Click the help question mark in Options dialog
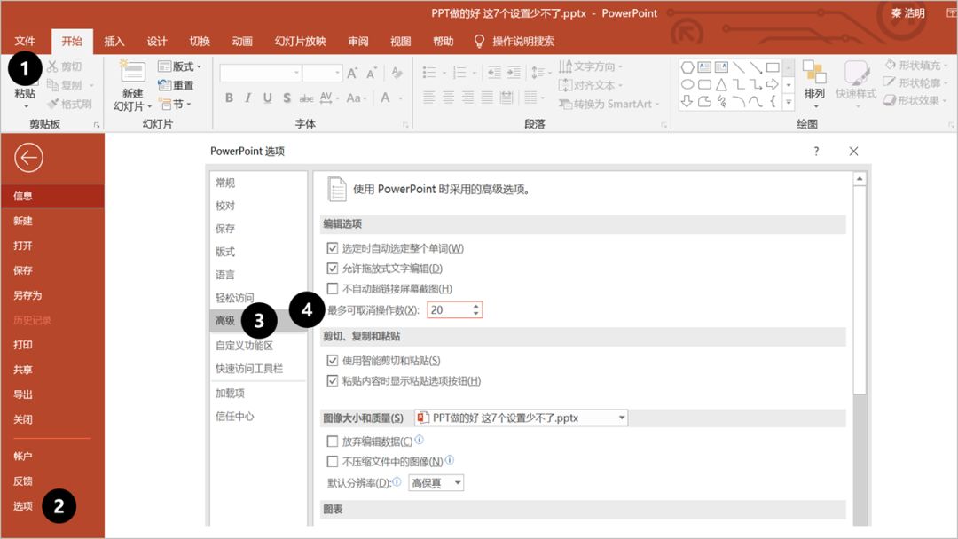The image size is (958, 539). (x=816, y=152)
